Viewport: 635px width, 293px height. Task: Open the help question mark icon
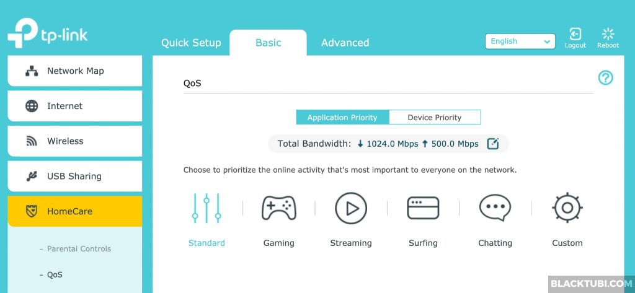click(605, 77)
